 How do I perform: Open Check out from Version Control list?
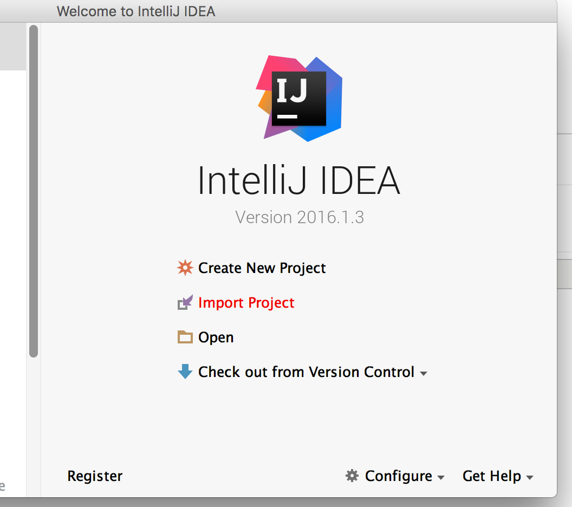coord(306,372)
